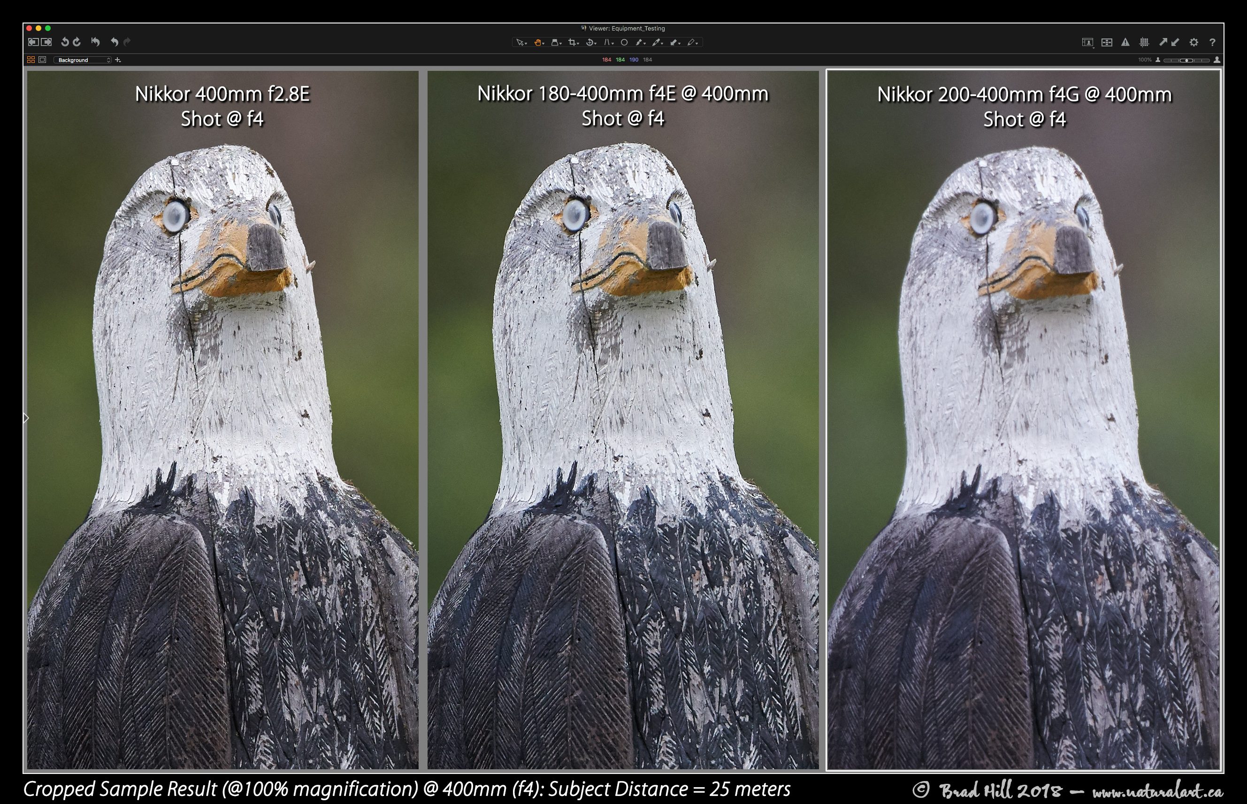Select the Keystone correction tool
The height and width of the screenshot is (804, 1247).
tap(606, 43)
